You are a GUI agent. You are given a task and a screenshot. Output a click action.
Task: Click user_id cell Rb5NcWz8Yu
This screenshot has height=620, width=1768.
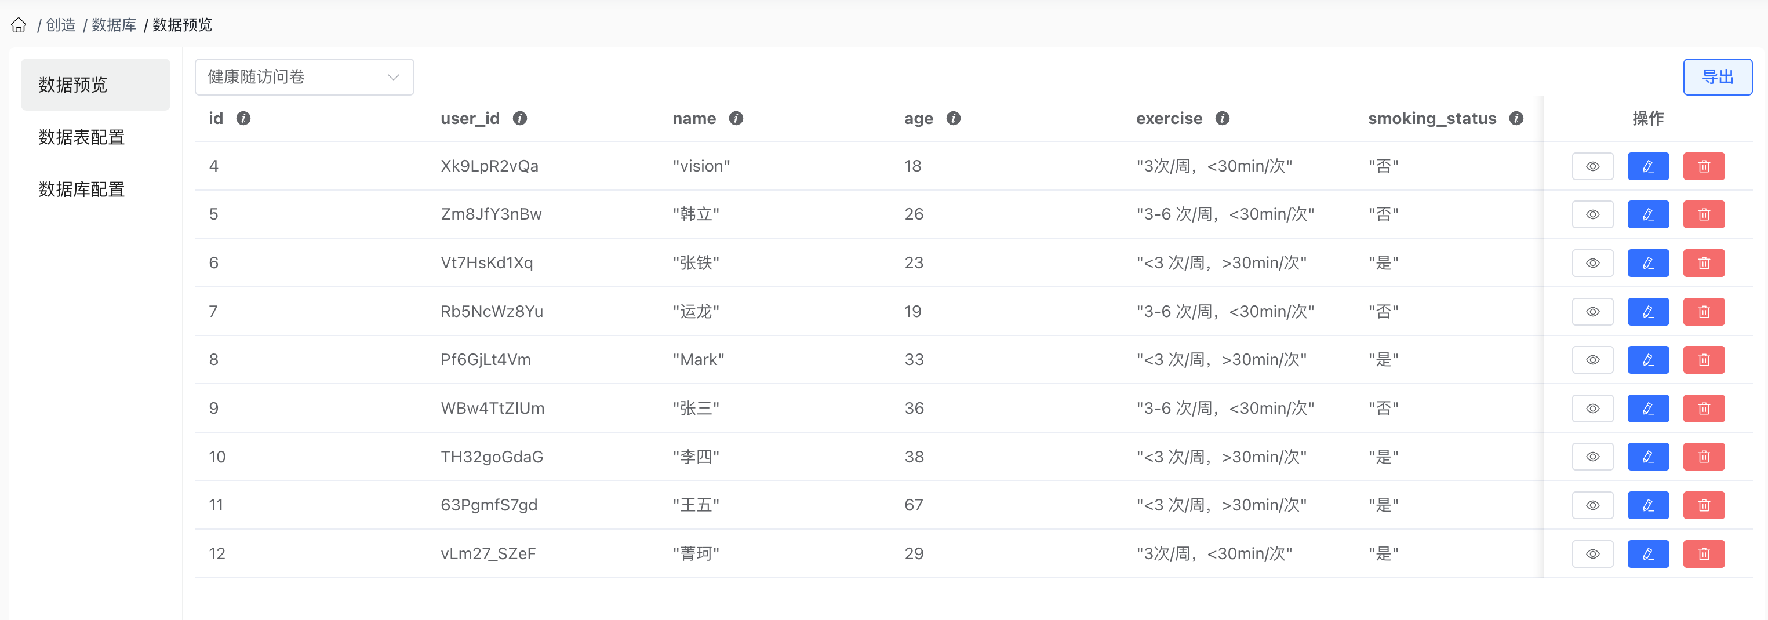tap(492, 311)
